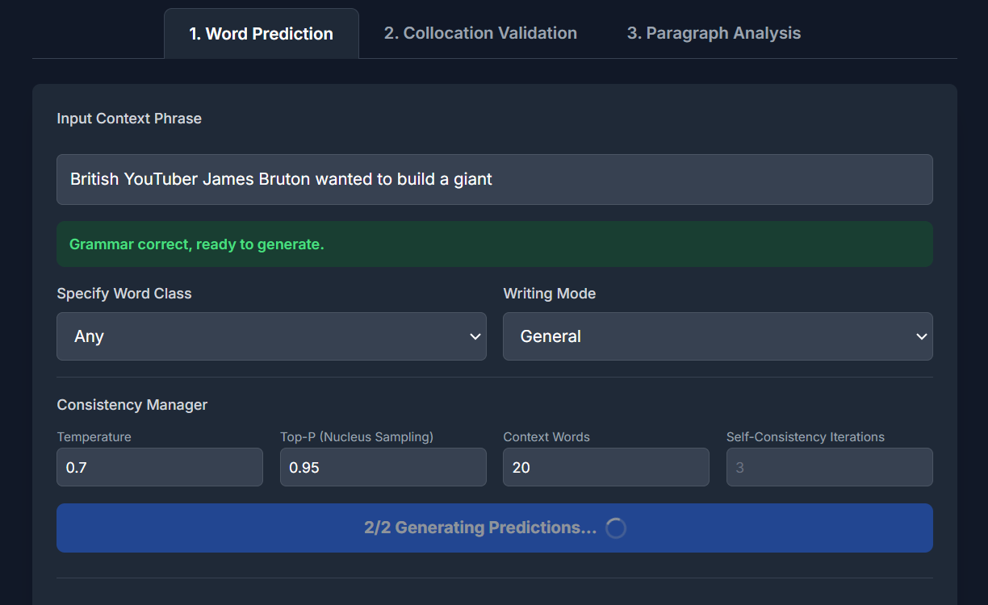This screenshot has width=988, height=605.
Task: Click the Self-Consistency Iterations field
Action: point(830,467)
